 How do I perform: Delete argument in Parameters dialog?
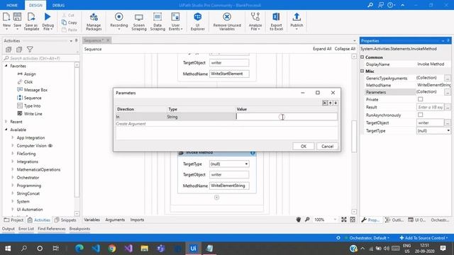(325, 103)
